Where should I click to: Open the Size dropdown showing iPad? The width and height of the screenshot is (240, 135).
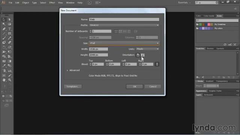(x=124, y=43)
